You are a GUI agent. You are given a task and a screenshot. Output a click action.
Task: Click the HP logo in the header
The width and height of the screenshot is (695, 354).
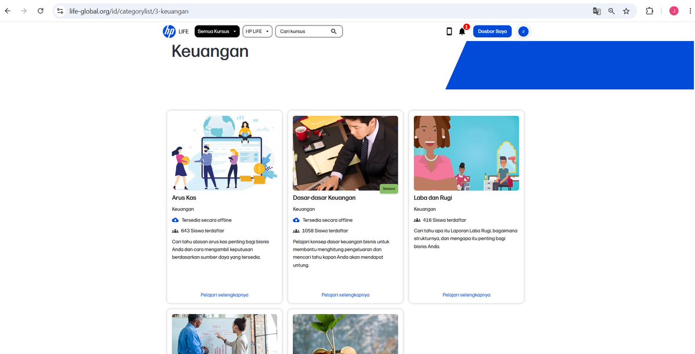169,31
